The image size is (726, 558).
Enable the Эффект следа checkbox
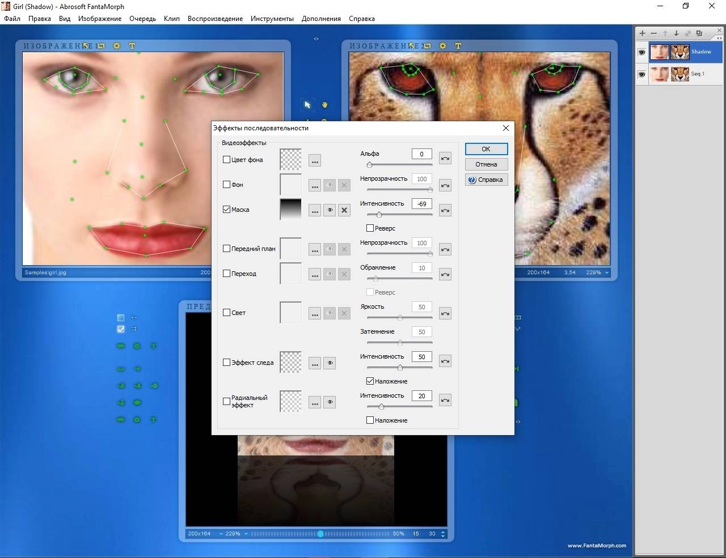[227, 363]
